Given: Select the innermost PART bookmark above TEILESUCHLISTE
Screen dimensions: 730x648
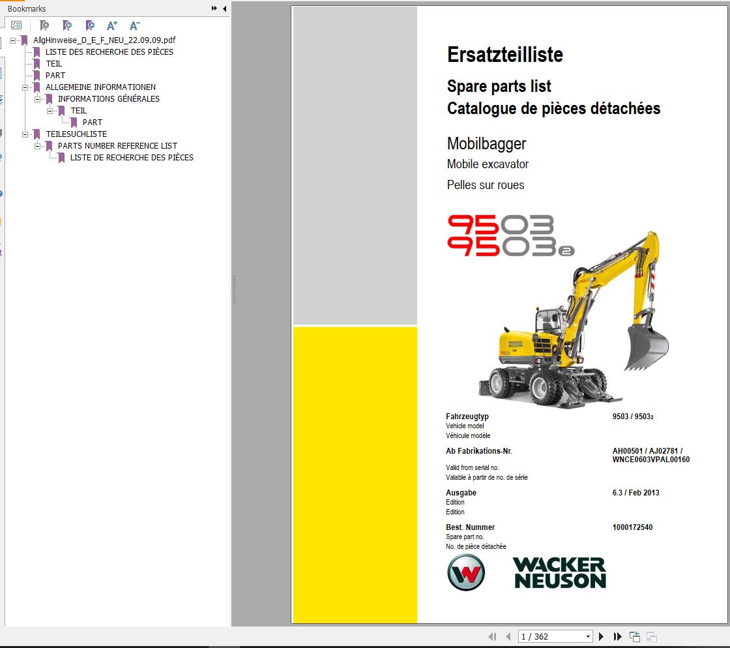Looking at the screenshot, I should (92, 123).
